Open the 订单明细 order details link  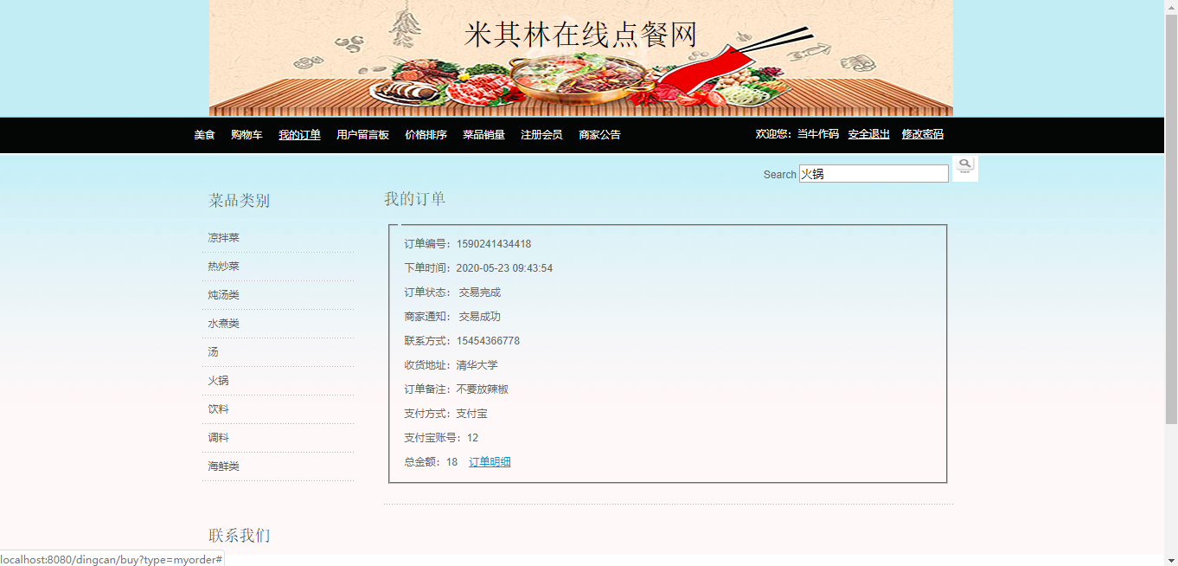490,462
